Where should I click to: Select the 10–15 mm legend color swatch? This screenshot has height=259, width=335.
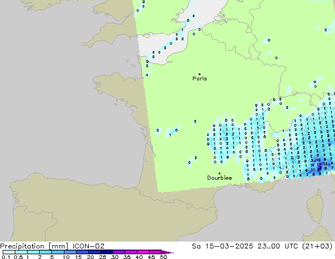pos(70,252)
